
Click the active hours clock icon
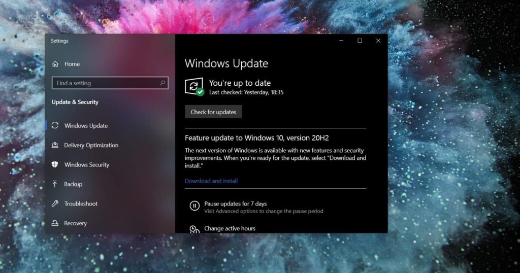(x=194, y=229)
